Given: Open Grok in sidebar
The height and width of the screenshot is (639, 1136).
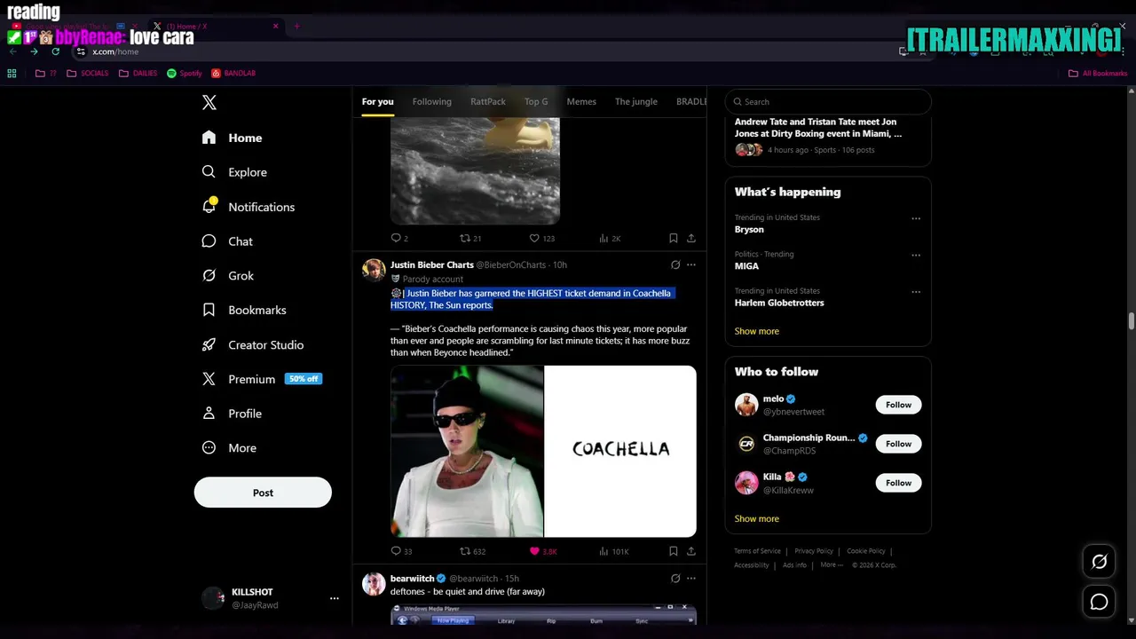Looking at the screenshot, I should pos(228,276).
